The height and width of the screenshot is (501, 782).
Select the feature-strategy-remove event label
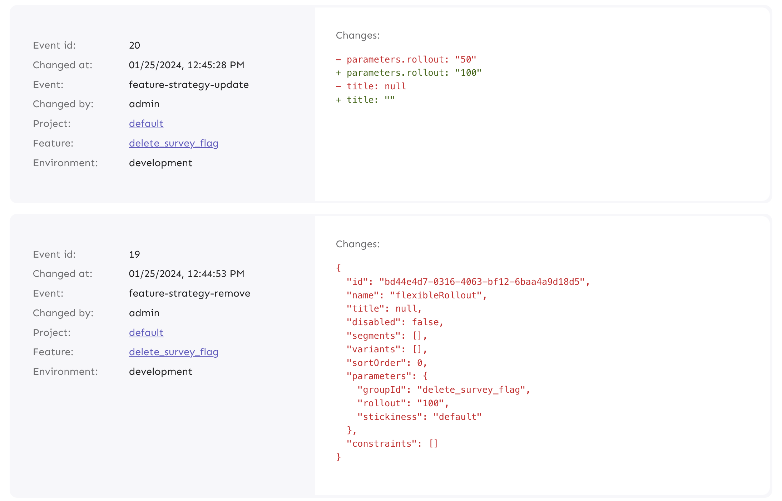pos(190,293)
